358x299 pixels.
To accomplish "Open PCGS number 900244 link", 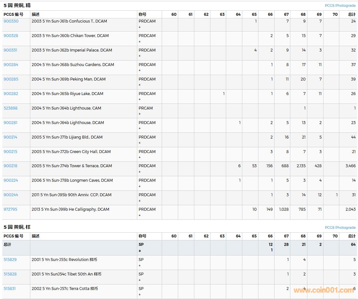I will click(11, 195).
